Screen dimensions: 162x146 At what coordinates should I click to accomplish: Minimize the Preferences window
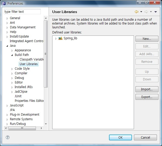pyautogui.click(x=140, y=3)
